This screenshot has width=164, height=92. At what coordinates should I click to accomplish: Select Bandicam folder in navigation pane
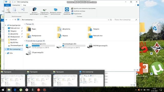tap(14, 40)
